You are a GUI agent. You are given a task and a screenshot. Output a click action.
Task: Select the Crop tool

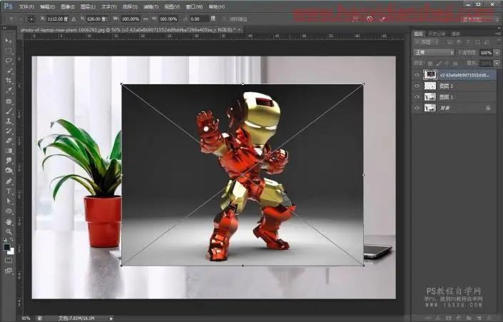tap(9, 80)
